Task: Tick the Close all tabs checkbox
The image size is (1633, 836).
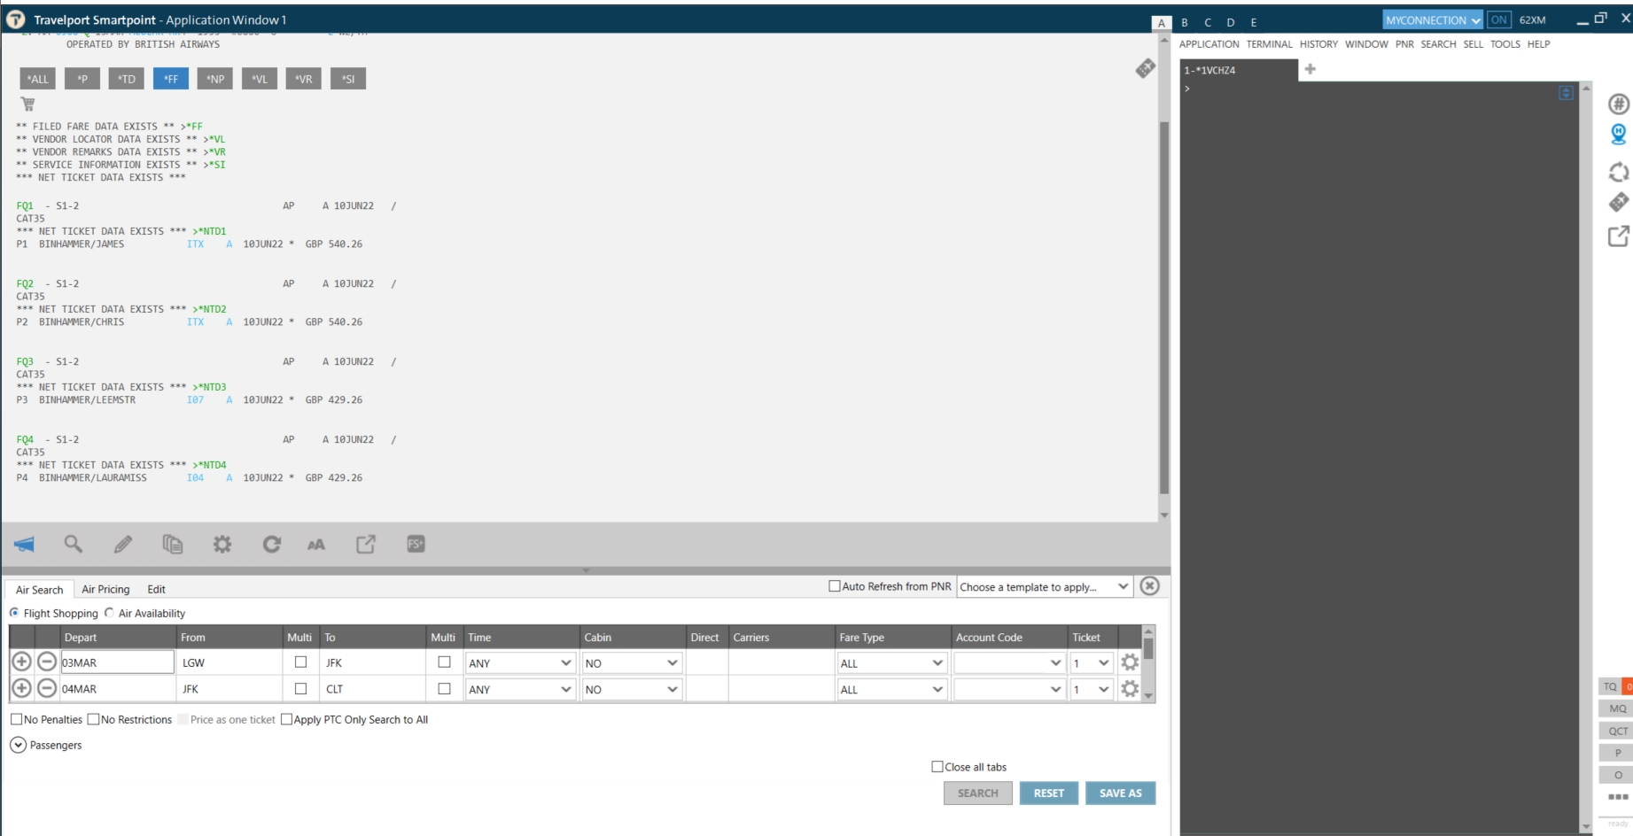Action: [x=937, y=767]
